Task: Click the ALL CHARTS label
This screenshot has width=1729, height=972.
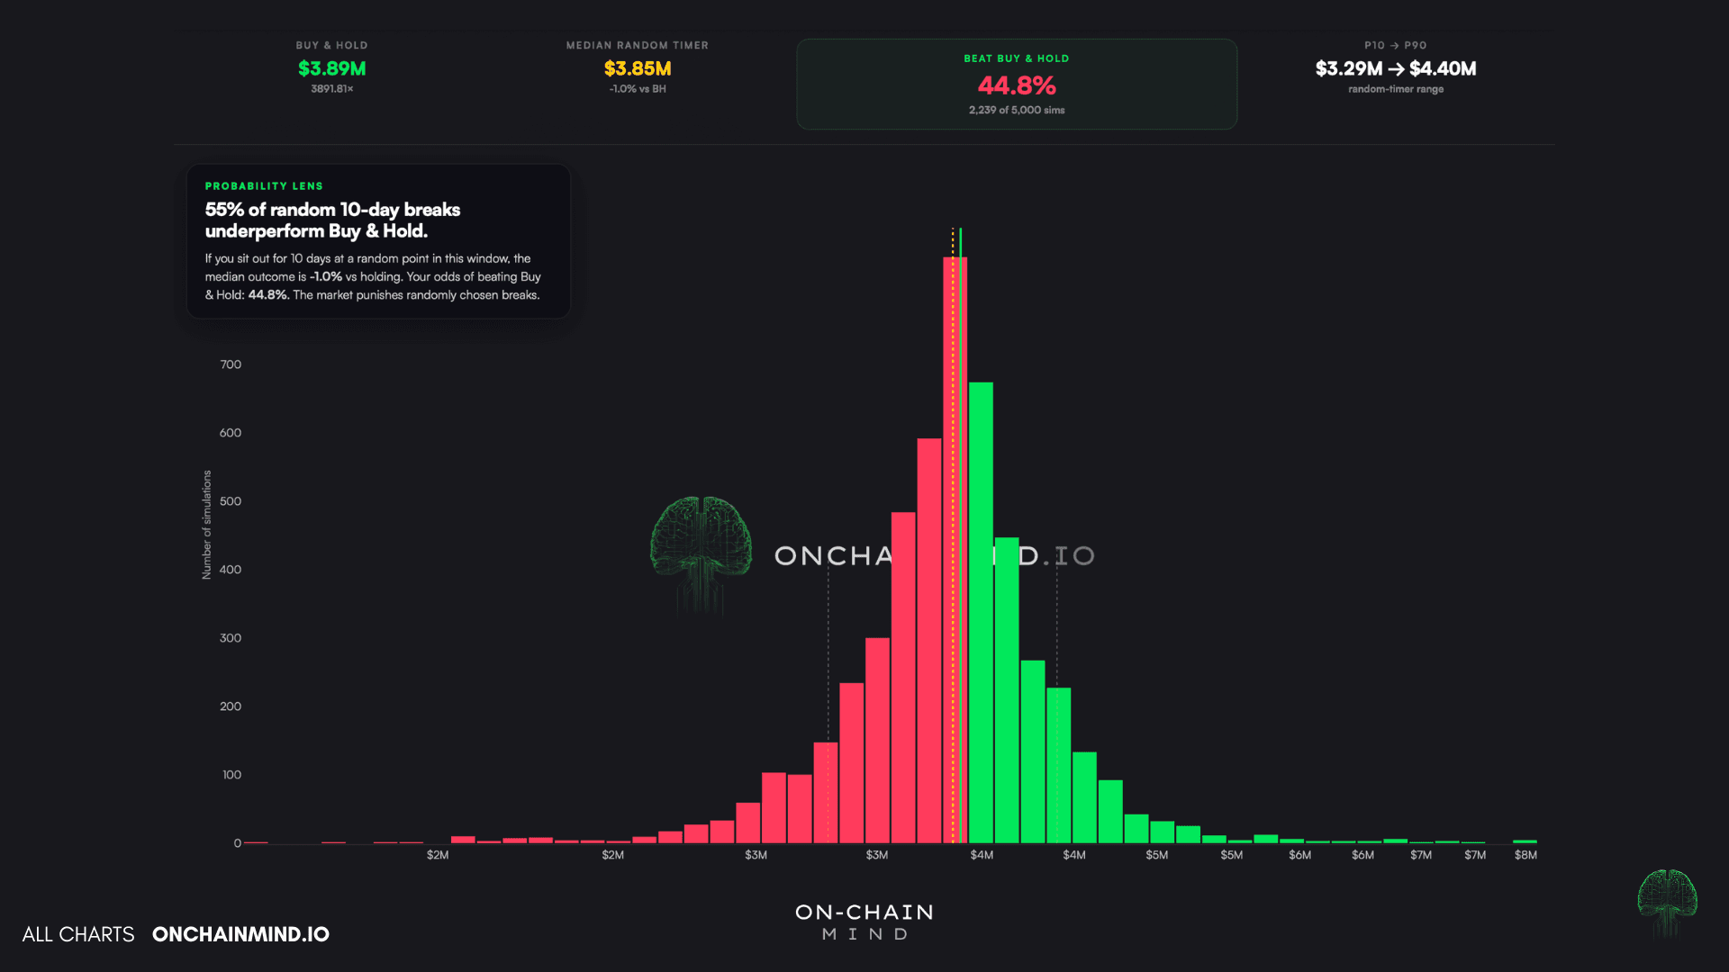Action: (x=78, y=934)
